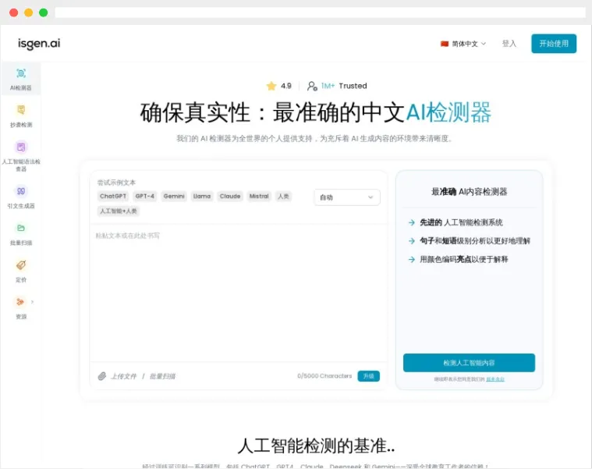Open the 引文生成器 citation generator icon
The height and width of the screenshot is (469, 592).
(x=21, y=190)
